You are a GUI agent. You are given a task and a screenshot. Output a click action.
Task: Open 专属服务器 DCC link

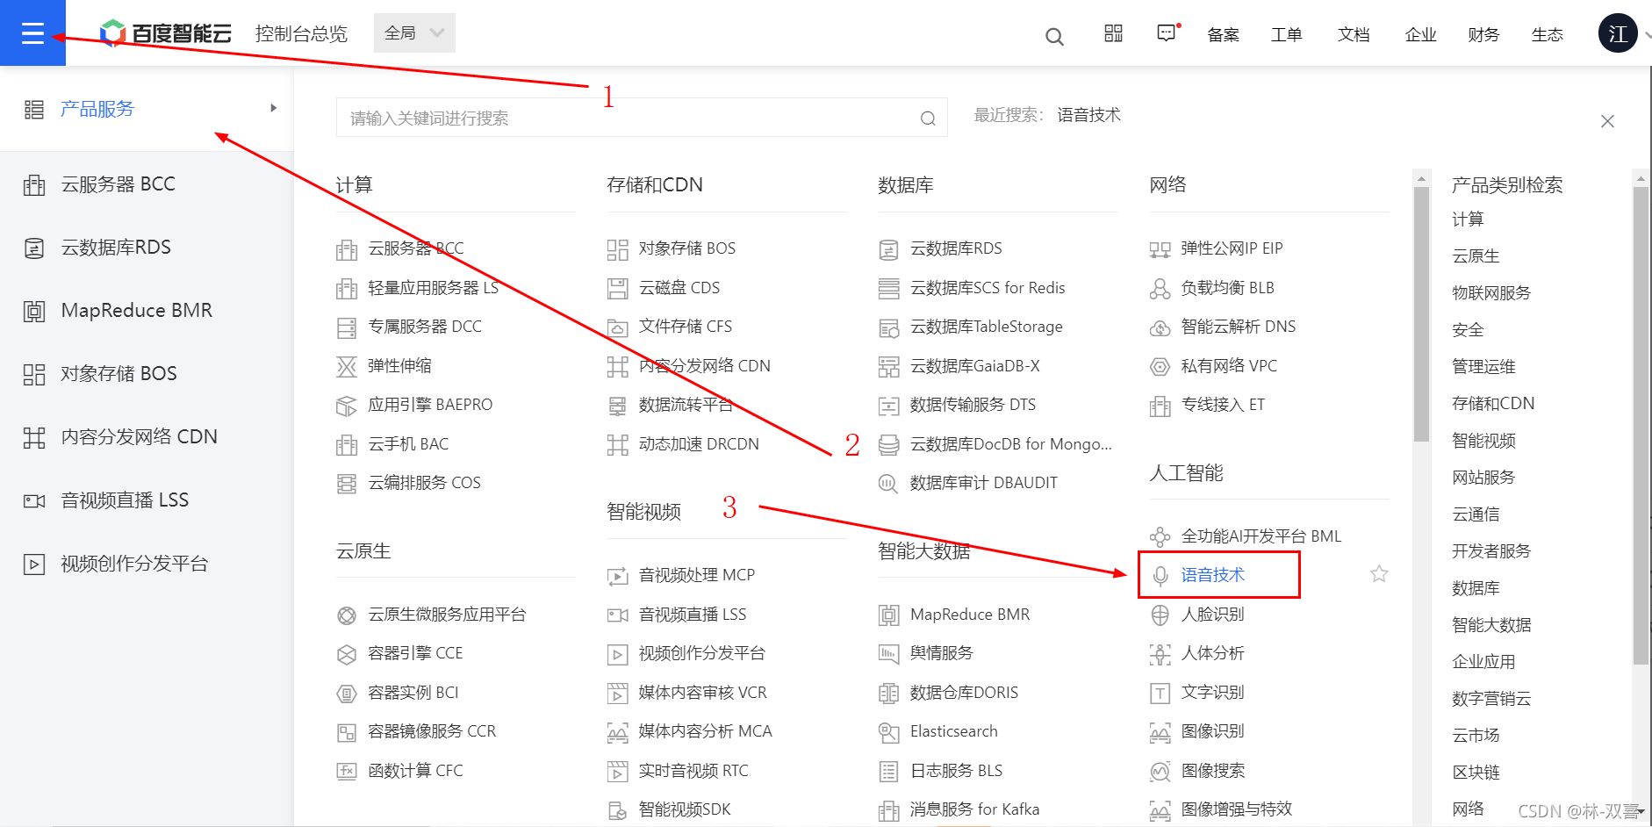(x=425, y=327)
